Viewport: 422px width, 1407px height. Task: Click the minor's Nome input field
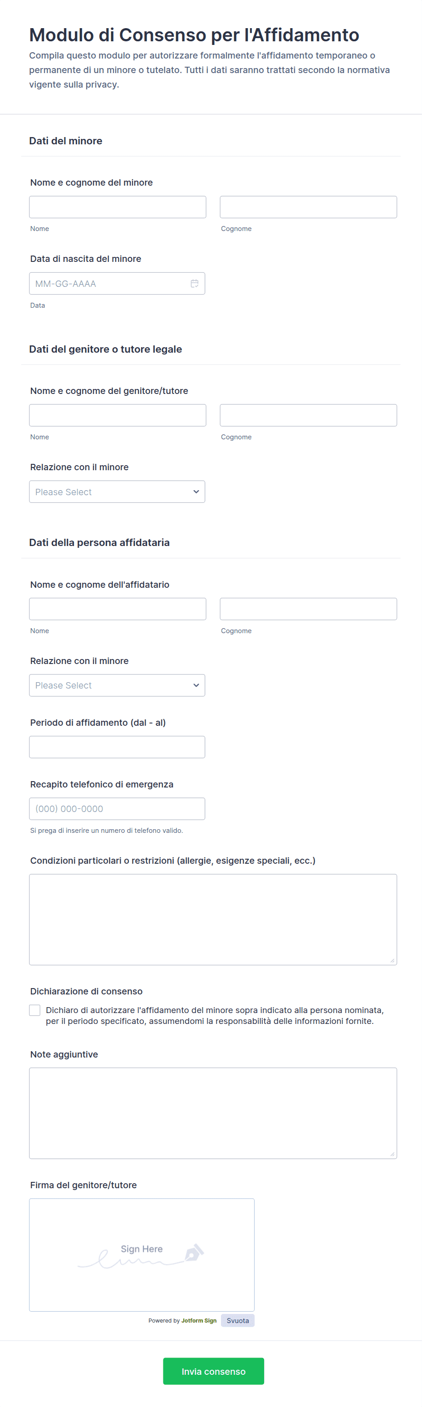(118, 207)
